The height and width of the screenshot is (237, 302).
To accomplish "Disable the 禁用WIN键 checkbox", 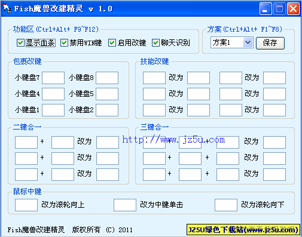I will click(x=64, y=43).
